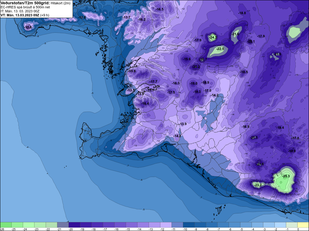This screenshot has height=231, width=309.
Task: Select the -18.4 temperature value
Action: coord(145,103)
